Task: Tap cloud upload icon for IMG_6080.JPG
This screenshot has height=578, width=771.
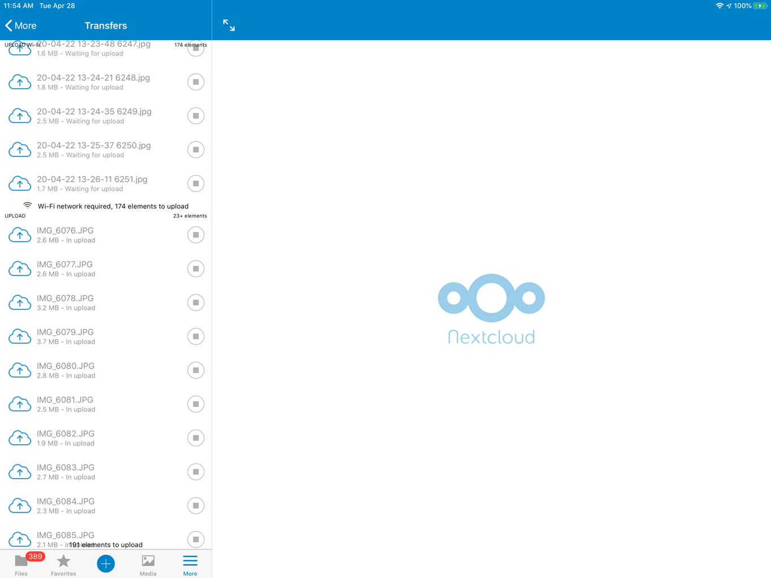Action: point(20,370)
